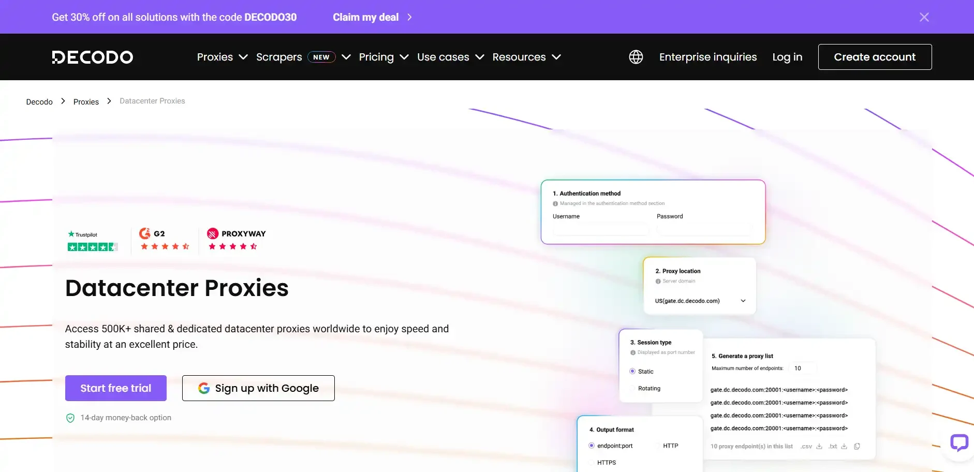Click info icon beside Managed in authentication
Screen dimensions: 974x472
(x=555, y=204)
